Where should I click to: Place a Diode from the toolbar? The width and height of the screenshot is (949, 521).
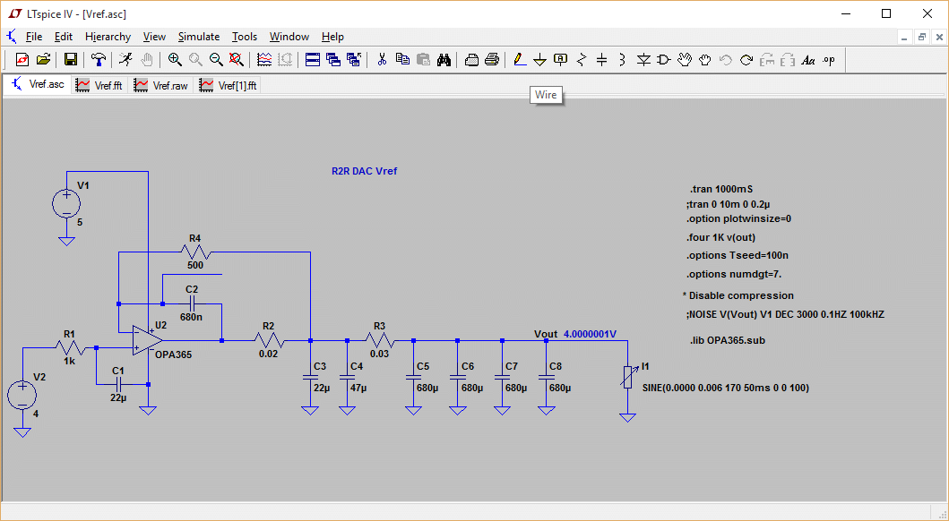[x=643, y=60]
